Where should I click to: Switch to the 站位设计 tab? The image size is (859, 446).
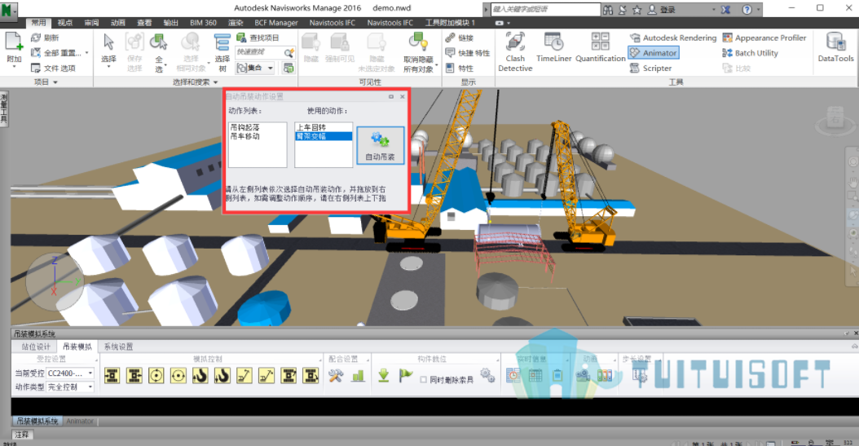(36, 347)
